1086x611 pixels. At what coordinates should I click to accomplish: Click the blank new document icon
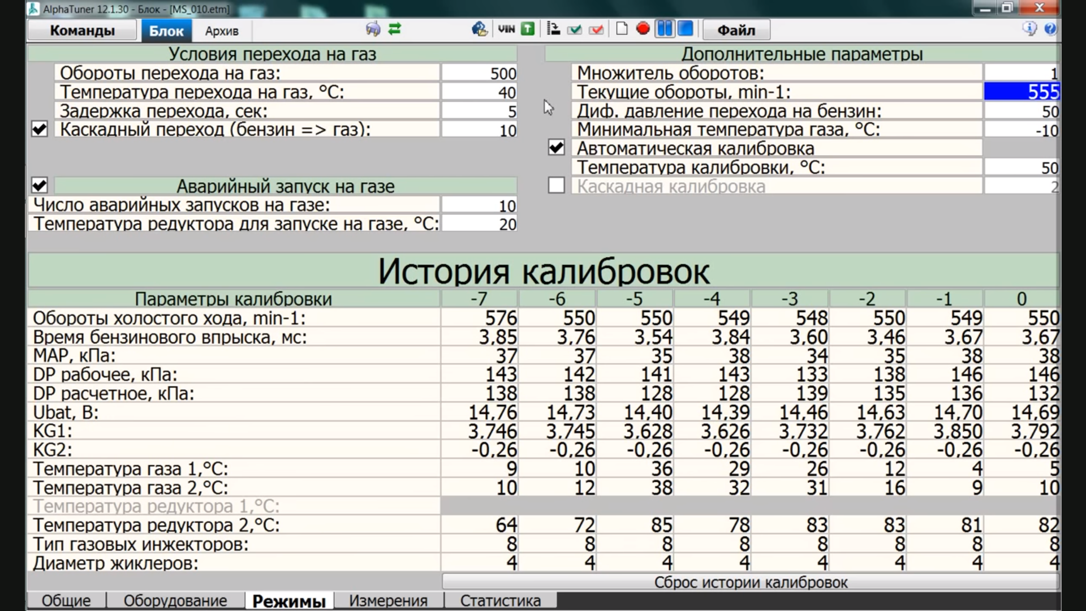[x=622, y=29]
